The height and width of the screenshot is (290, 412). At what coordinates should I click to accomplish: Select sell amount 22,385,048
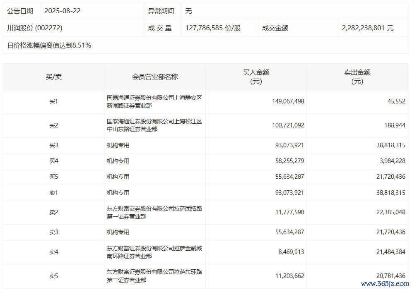391,212
